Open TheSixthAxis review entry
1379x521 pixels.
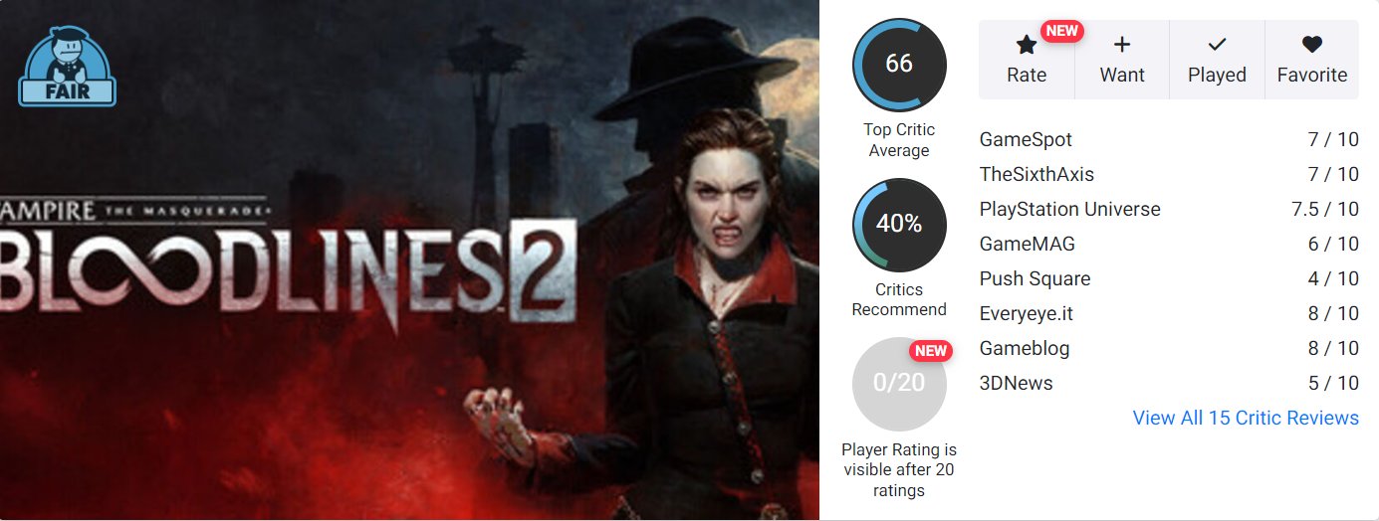click(x=1169, y=175)
